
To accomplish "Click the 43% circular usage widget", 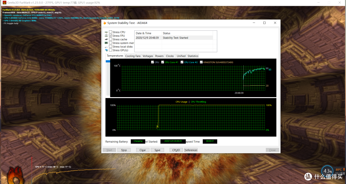I will tap(327, 171).
